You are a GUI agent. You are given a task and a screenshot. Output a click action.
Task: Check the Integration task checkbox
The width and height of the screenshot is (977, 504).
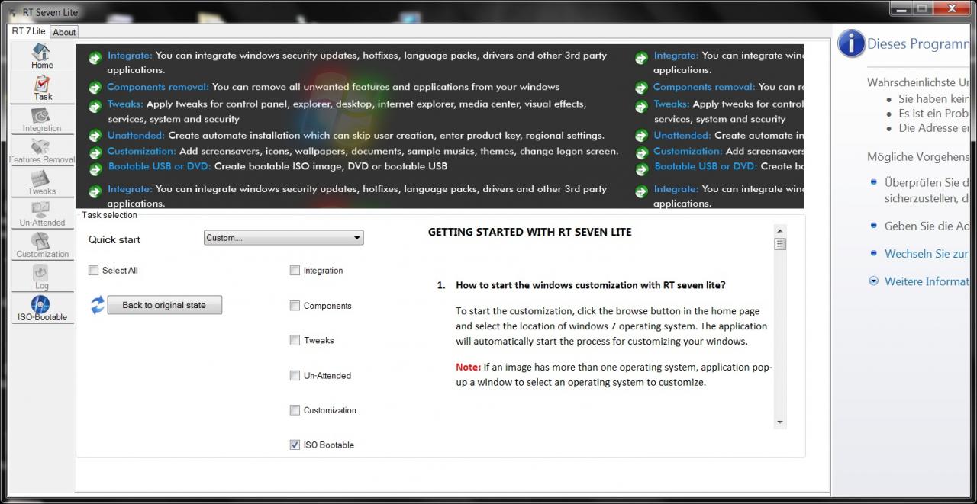click(295, 270)
